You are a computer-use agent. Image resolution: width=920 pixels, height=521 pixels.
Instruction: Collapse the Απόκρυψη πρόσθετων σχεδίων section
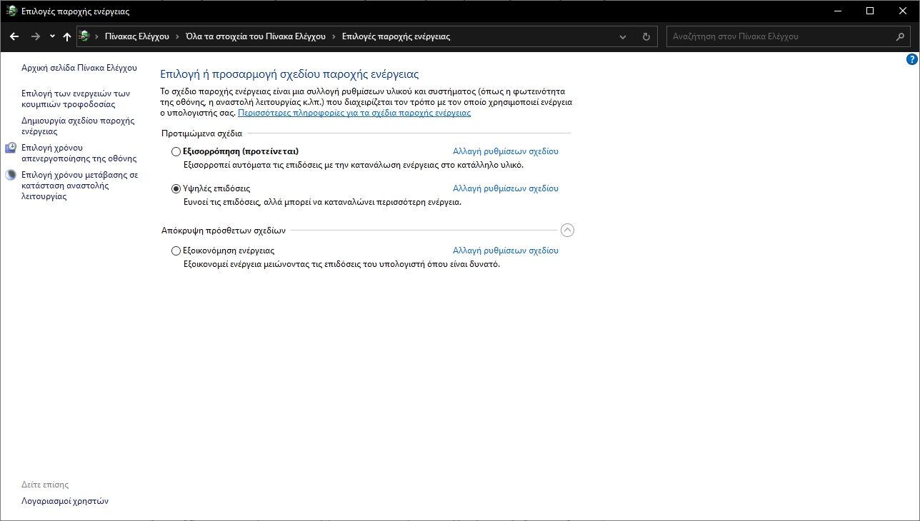(x=567, y=231)
